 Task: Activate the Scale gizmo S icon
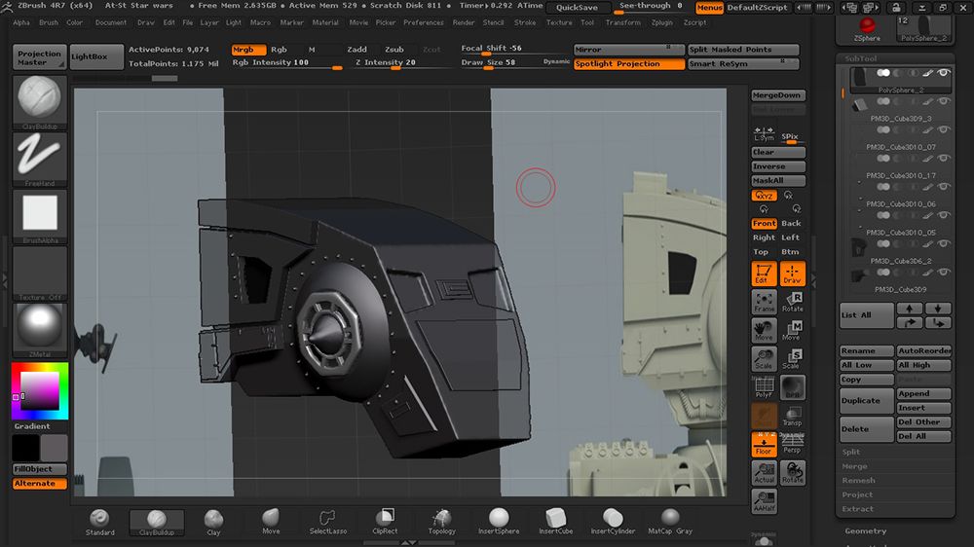point(793,359)
